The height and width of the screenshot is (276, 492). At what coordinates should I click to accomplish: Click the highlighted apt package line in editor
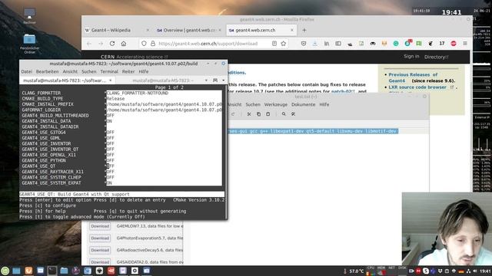coord(313,131)
